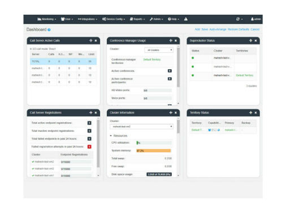Close the Supercluster Status pane
The image size is (285, 213).
pyautogui.click(x=256, y=41)
